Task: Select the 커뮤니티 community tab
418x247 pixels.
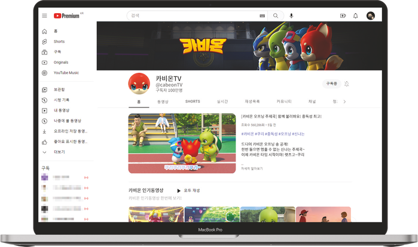Action: click(x=284, y=101)
